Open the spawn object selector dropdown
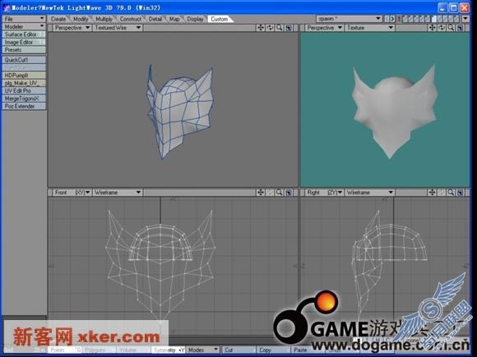The image size is (477, 357). pos(350,19)
